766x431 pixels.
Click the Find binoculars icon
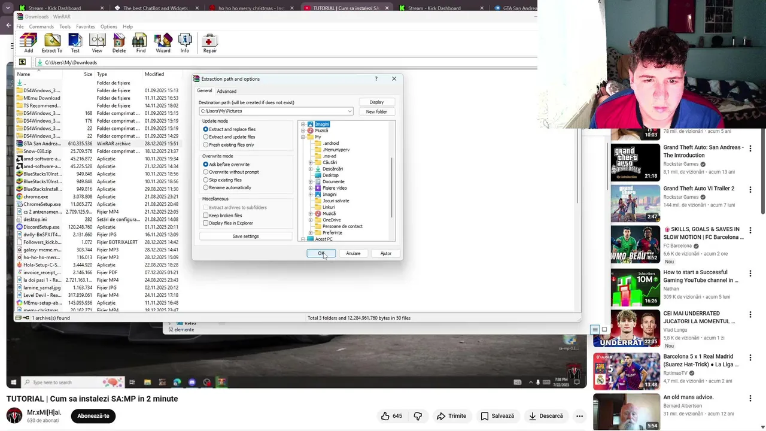[x=140, y=43]
